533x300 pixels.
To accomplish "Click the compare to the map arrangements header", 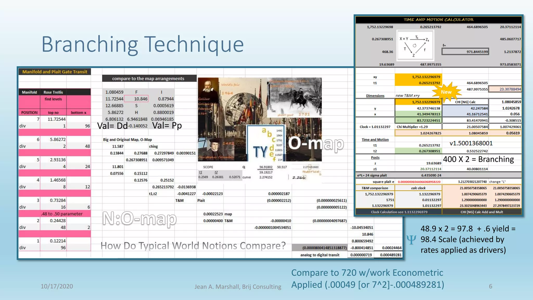I will click(x=149, y=78).
